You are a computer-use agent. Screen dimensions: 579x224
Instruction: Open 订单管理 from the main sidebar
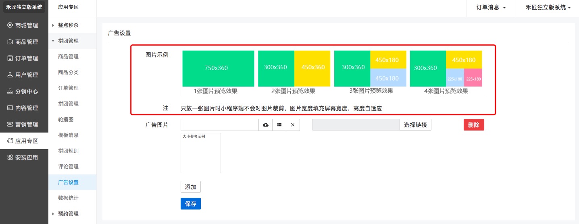[24, 58]
